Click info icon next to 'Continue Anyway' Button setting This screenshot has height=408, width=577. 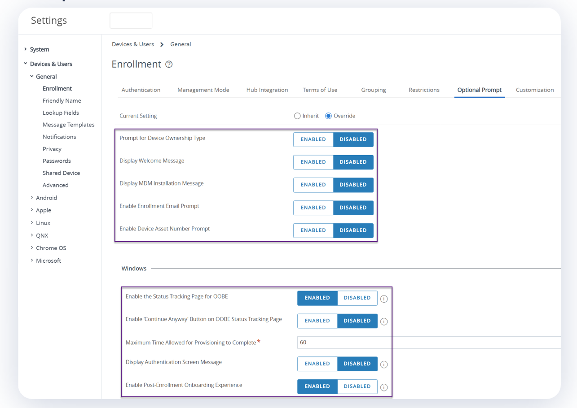pos(384,321)
